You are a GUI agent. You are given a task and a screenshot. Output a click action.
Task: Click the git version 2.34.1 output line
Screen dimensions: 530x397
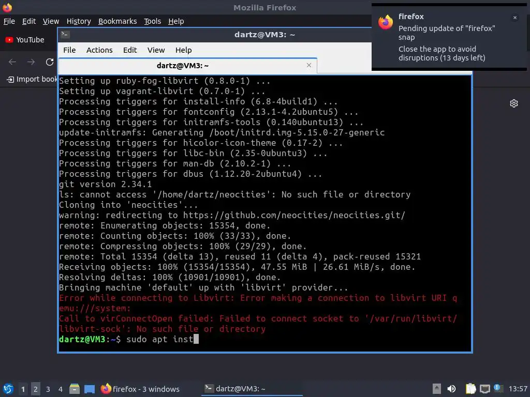105,185
